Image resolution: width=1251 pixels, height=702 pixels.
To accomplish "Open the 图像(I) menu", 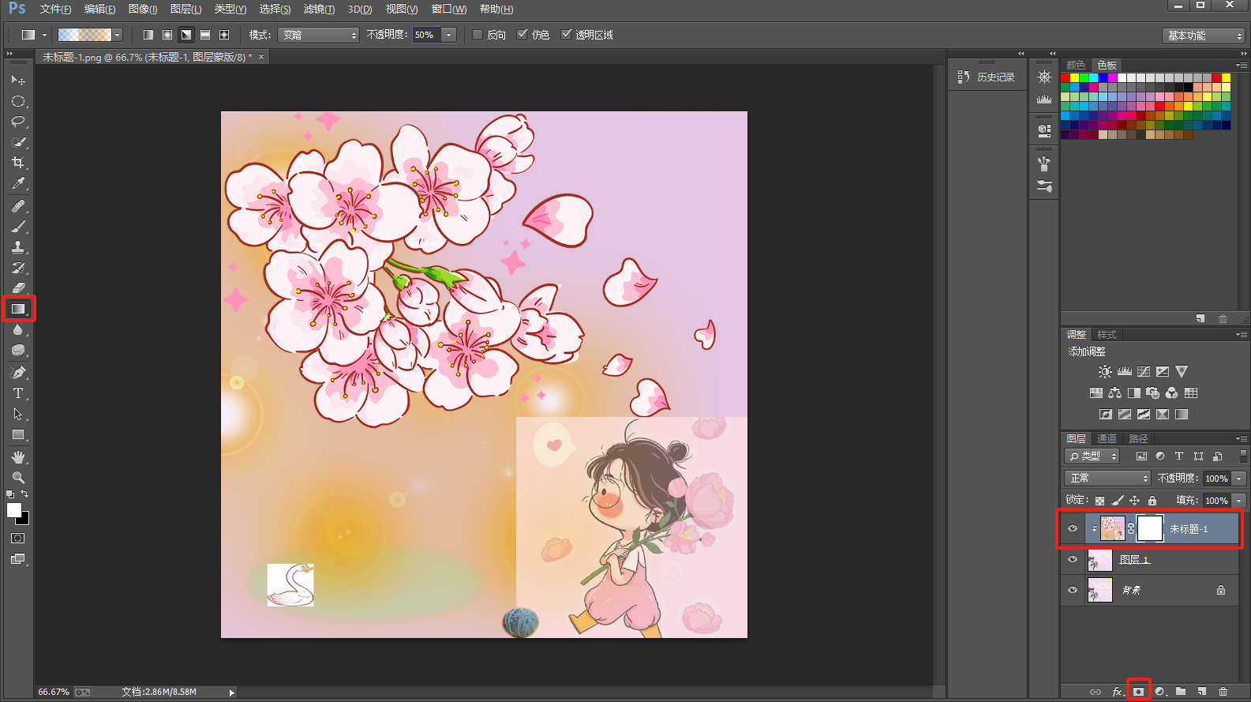I will pos(143,9).
